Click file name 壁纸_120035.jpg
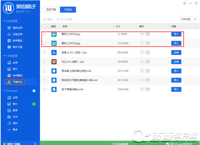 click(x=71, y=43)
